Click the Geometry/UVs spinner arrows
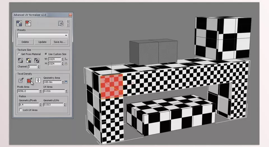Viewport: 269px width, 147px height. pyautogui.click(x=65, y=105)
